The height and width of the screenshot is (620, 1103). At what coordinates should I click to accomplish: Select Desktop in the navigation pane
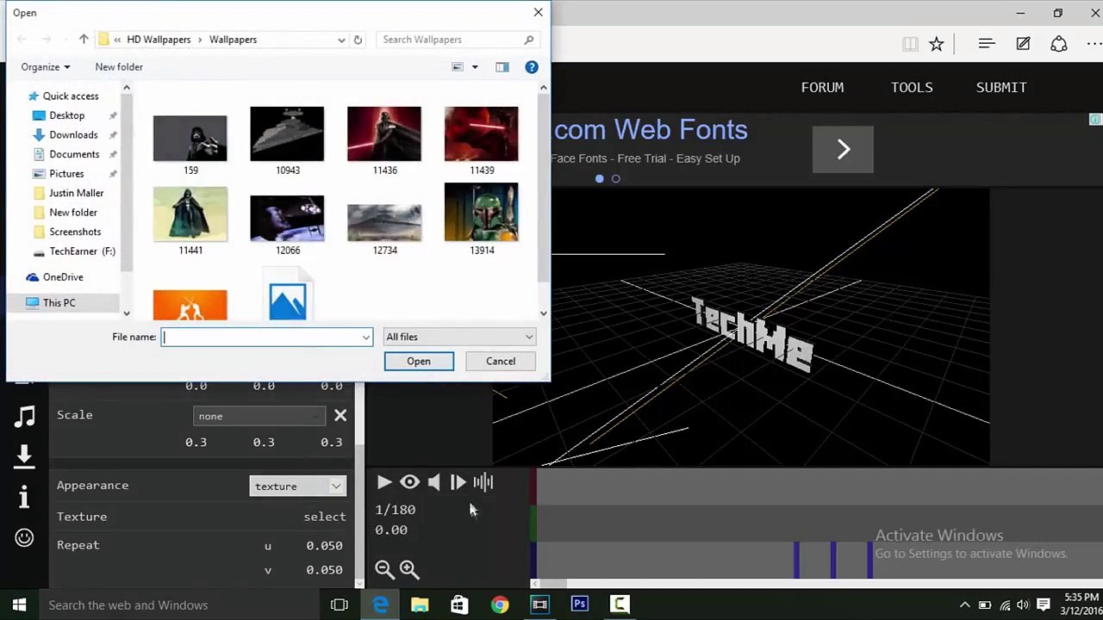[x=66, y=115]
